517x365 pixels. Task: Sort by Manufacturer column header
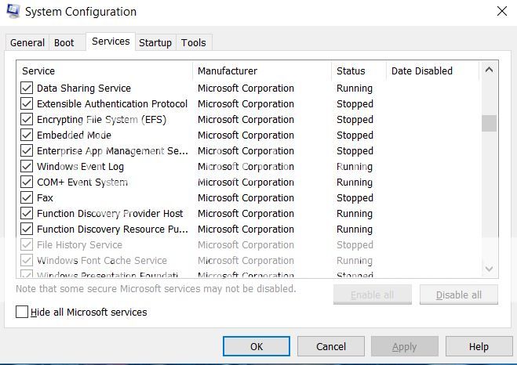click(x=262, y=70)
